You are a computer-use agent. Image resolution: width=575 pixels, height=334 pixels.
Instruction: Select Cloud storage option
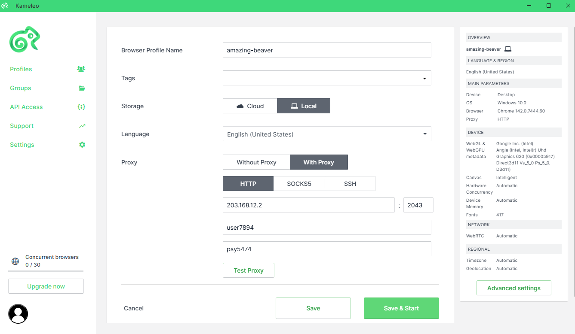[250, 106]
